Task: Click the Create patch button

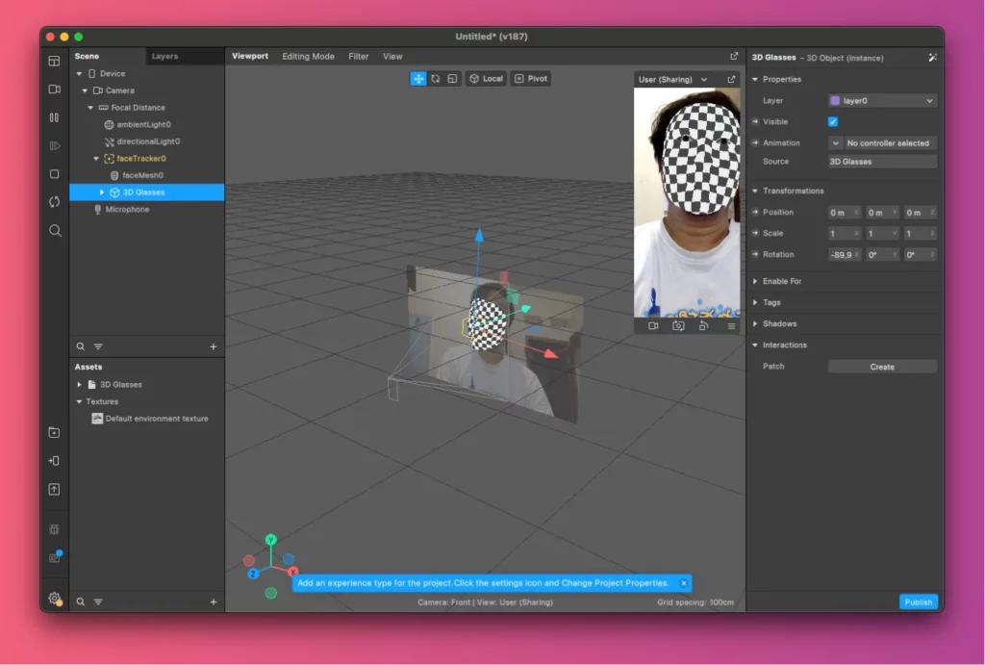Action: 882,367
